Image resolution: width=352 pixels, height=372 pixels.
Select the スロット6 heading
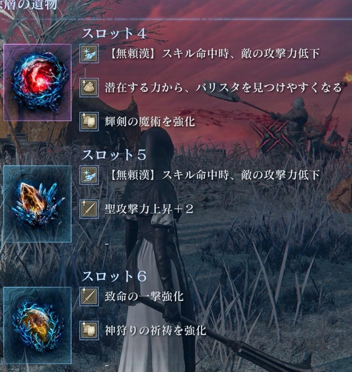click(114, 276)
